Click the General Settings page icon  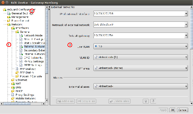(x=9, y=13)
